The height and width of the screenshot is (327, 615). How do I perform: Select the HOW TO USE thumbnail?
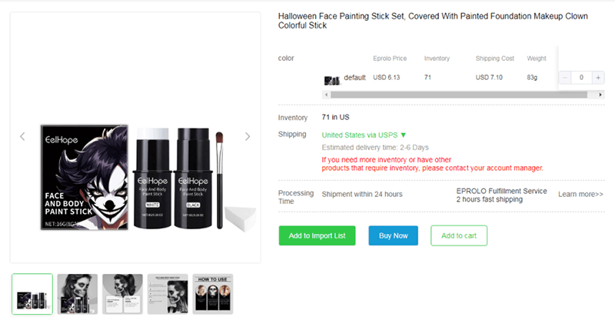tap(213, 294)
